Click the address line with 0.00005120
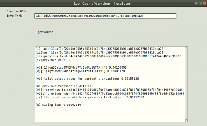The image size is (207, 126). 80,71
